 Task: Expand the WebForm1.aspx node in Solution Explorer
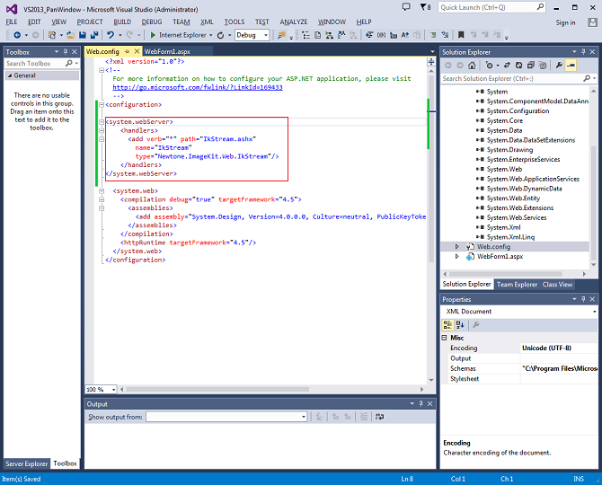[456, 256]
